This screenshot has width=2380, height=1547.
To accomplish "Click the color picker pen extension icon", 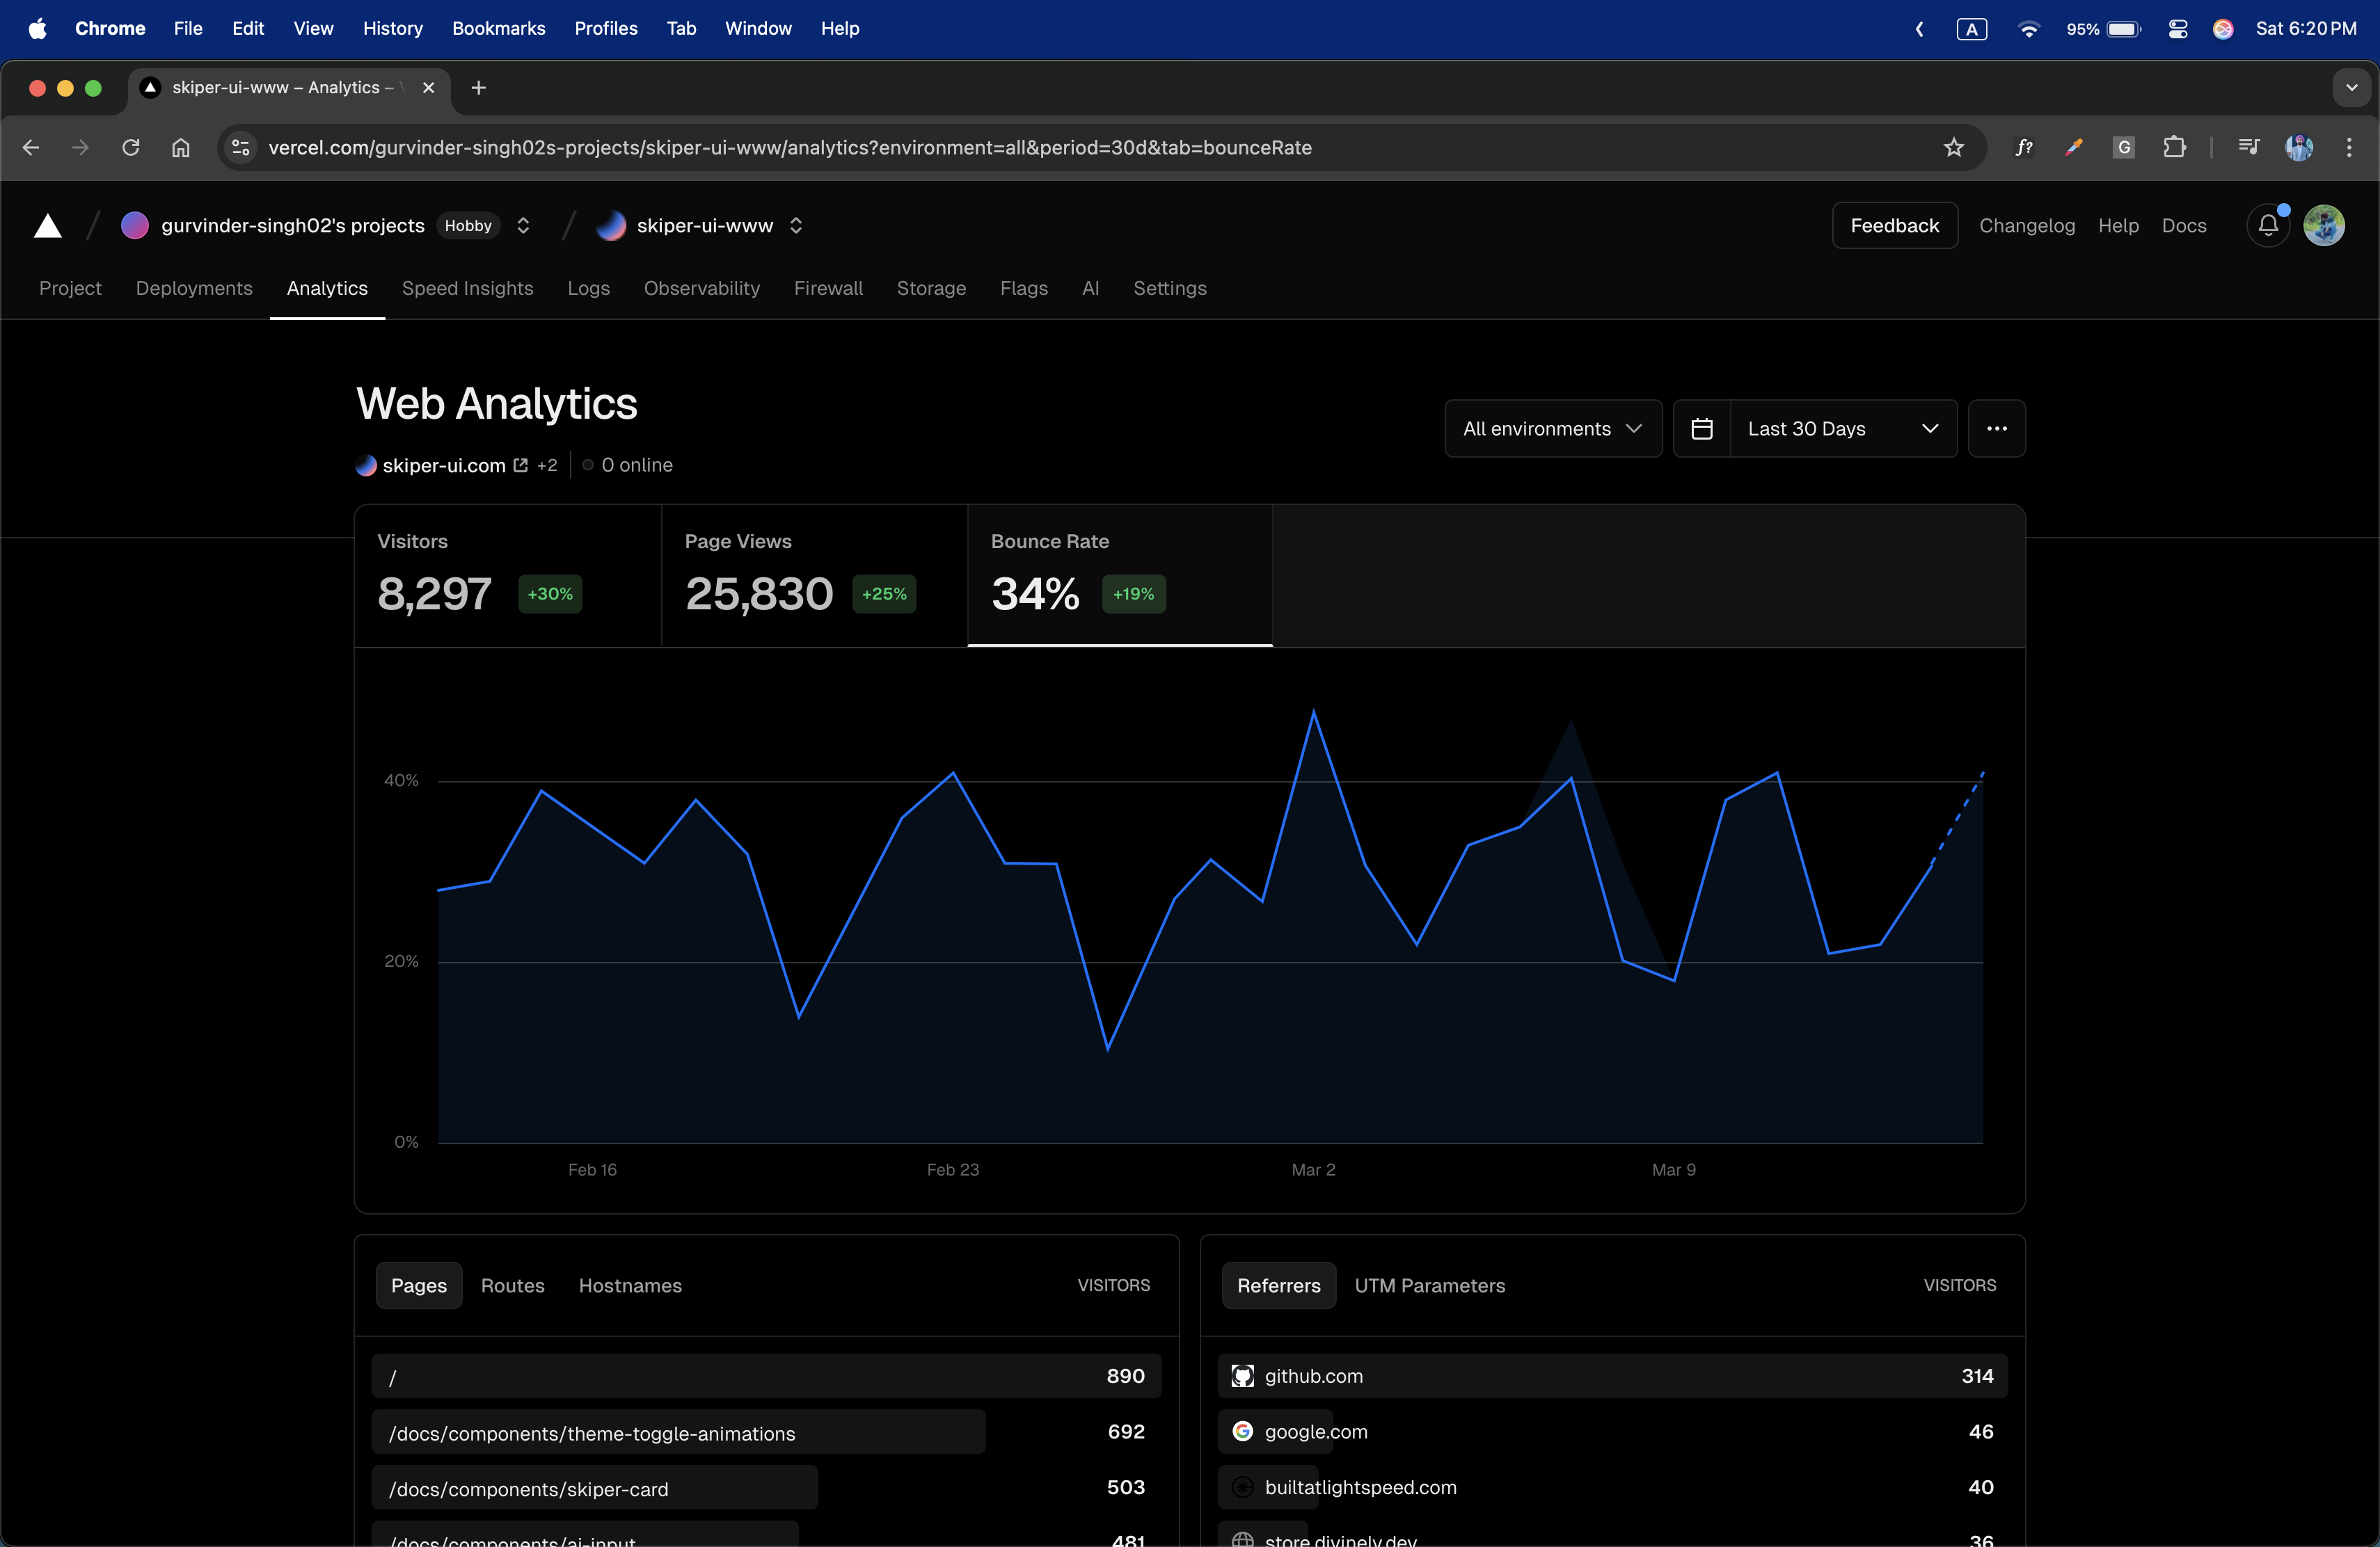I will coord(2074,148).
